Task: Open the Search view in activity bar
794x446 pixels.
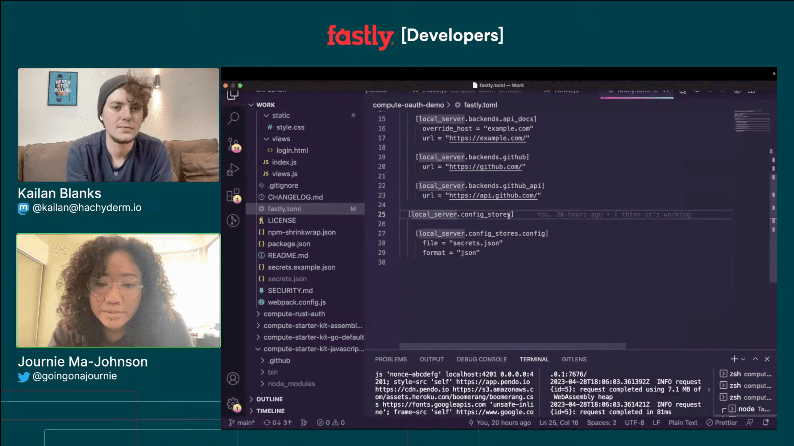Action: pos(233,118)
